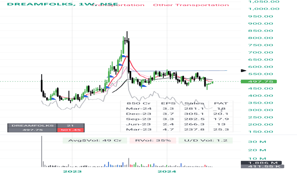Select the RVol: 35% badge
Image resolution: width=297 pixels, height=175 pixels.
click(x=153, y=141)
